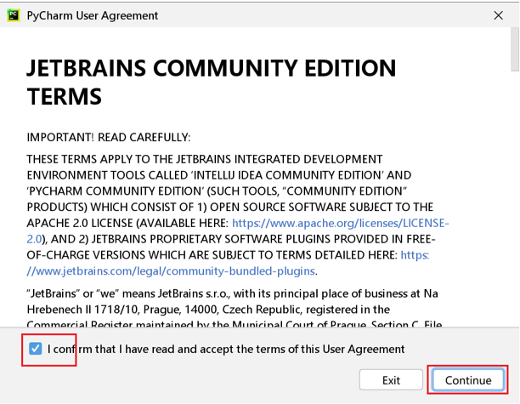The image size is (520, 404).
Task: Uncheck the accept terms confirmation checkbox
Action: point(35,349)
